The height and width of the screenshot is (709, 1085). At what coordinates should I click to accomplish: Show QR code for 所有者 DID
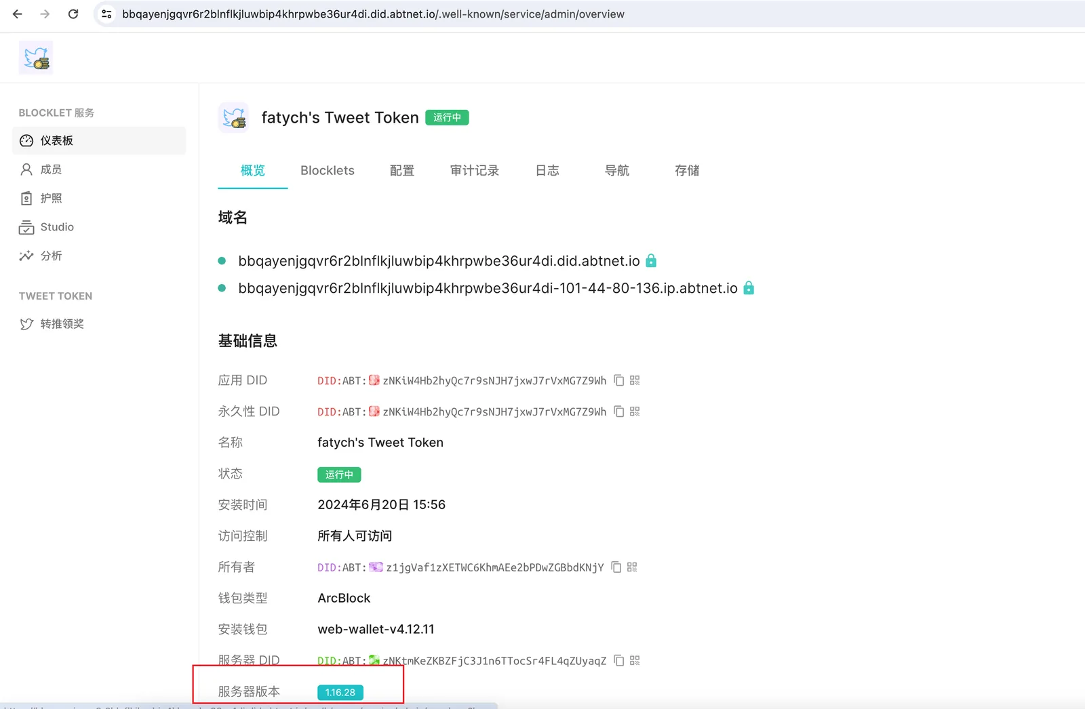[x=632, y=567]
